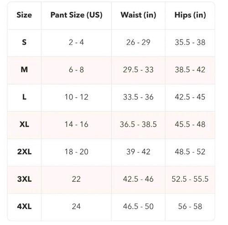Click hips value 52.5 - 55.5
The image size is (228, 225).
coord(190,179)
